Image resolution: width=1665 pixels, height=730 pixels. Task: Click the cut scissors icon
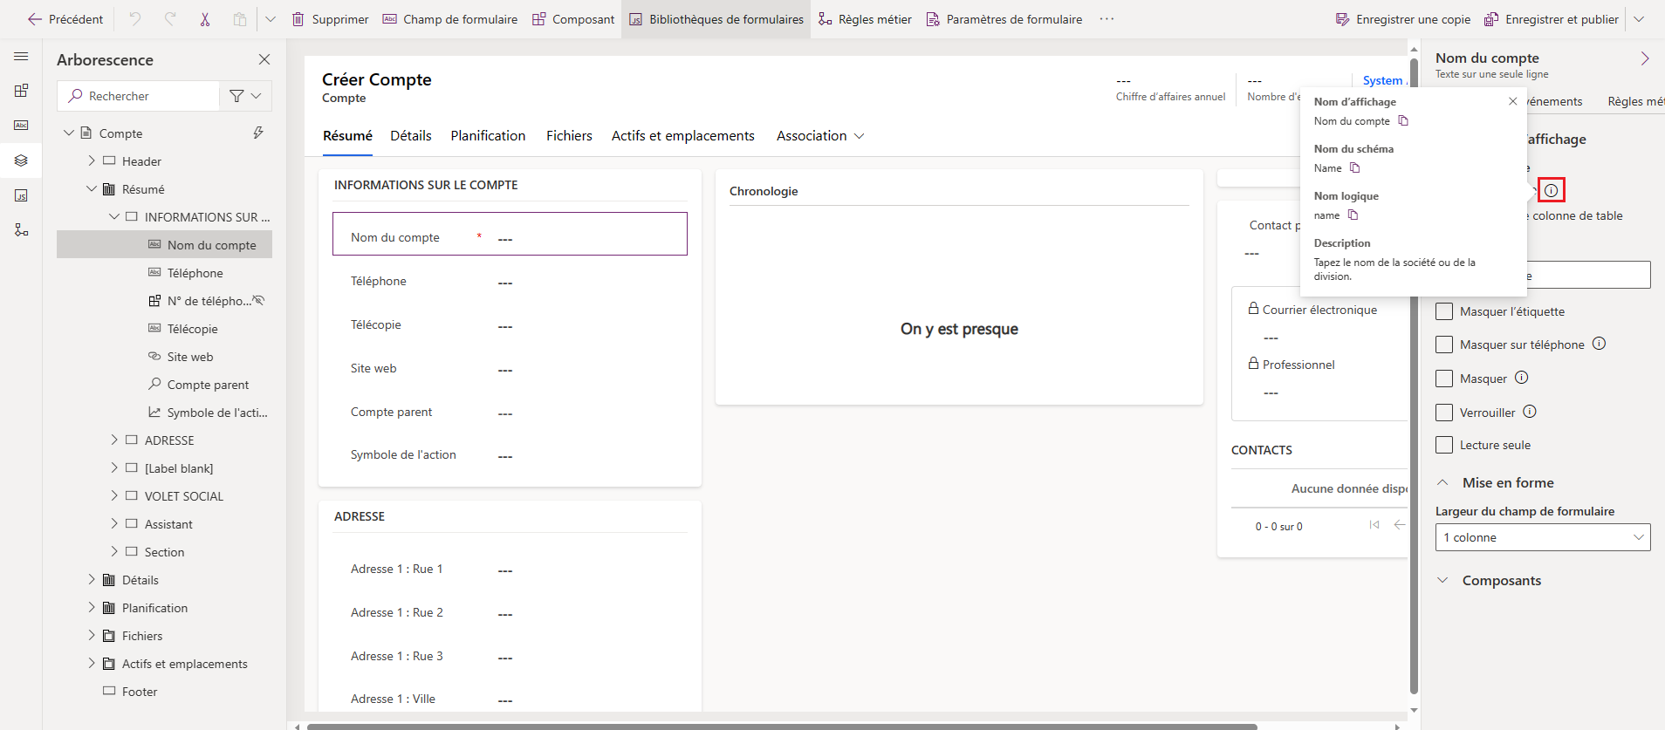(x=205, y=19)
